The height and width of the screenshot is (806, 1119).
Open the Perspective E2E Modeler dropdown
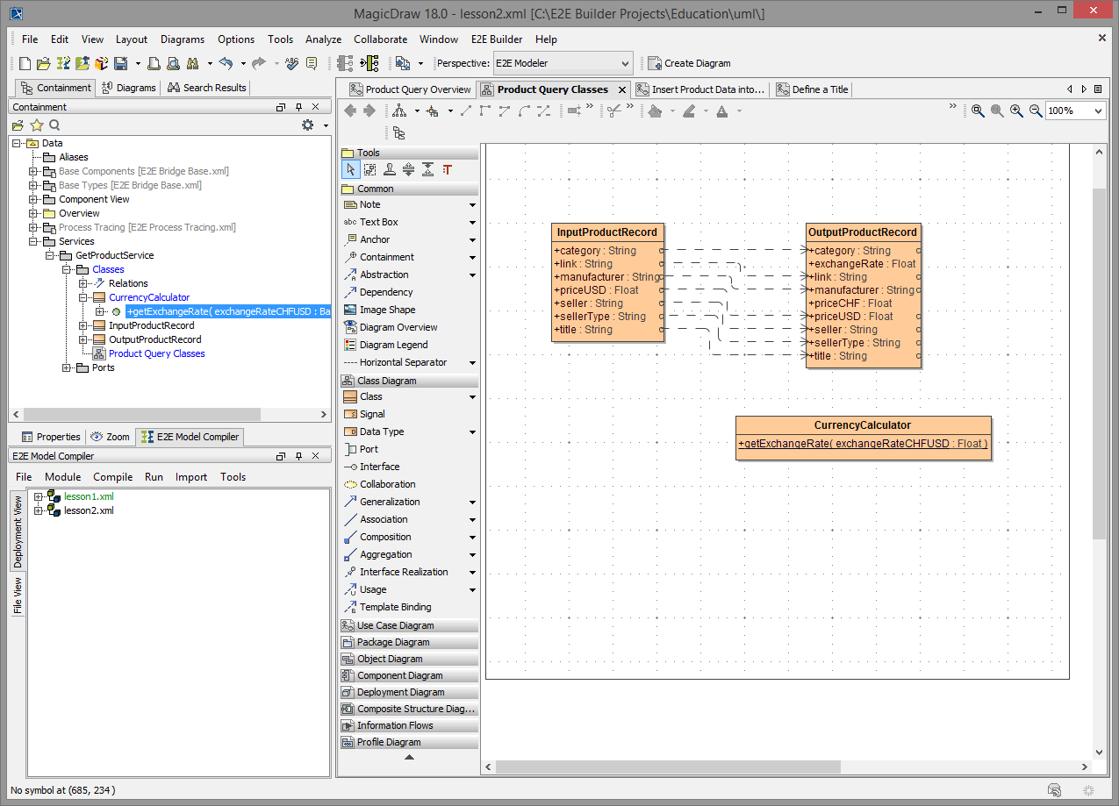click(563, 63)
